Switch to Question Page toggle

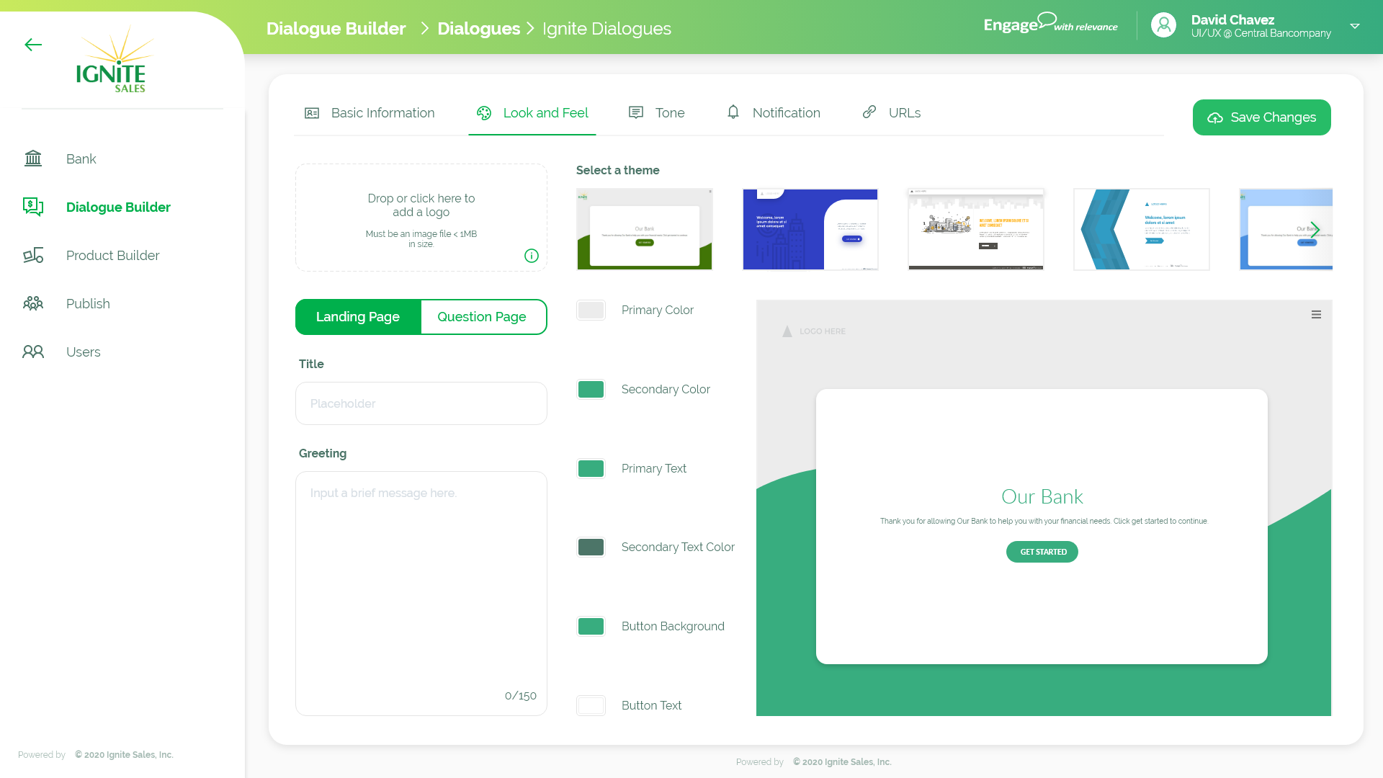[482, 317]
